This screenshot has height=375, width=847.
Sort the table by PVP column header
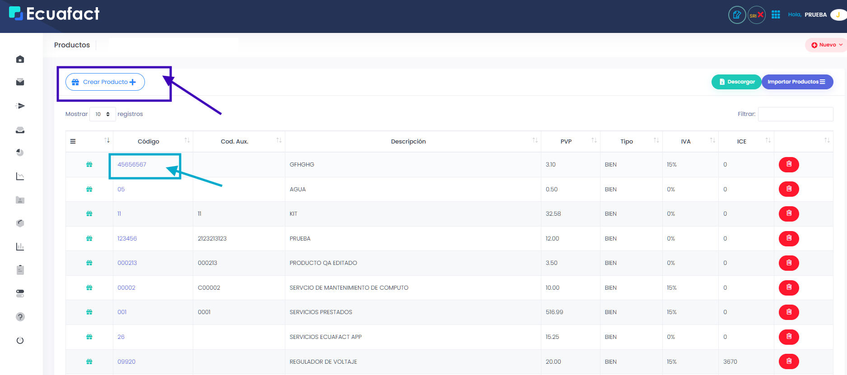566,141
